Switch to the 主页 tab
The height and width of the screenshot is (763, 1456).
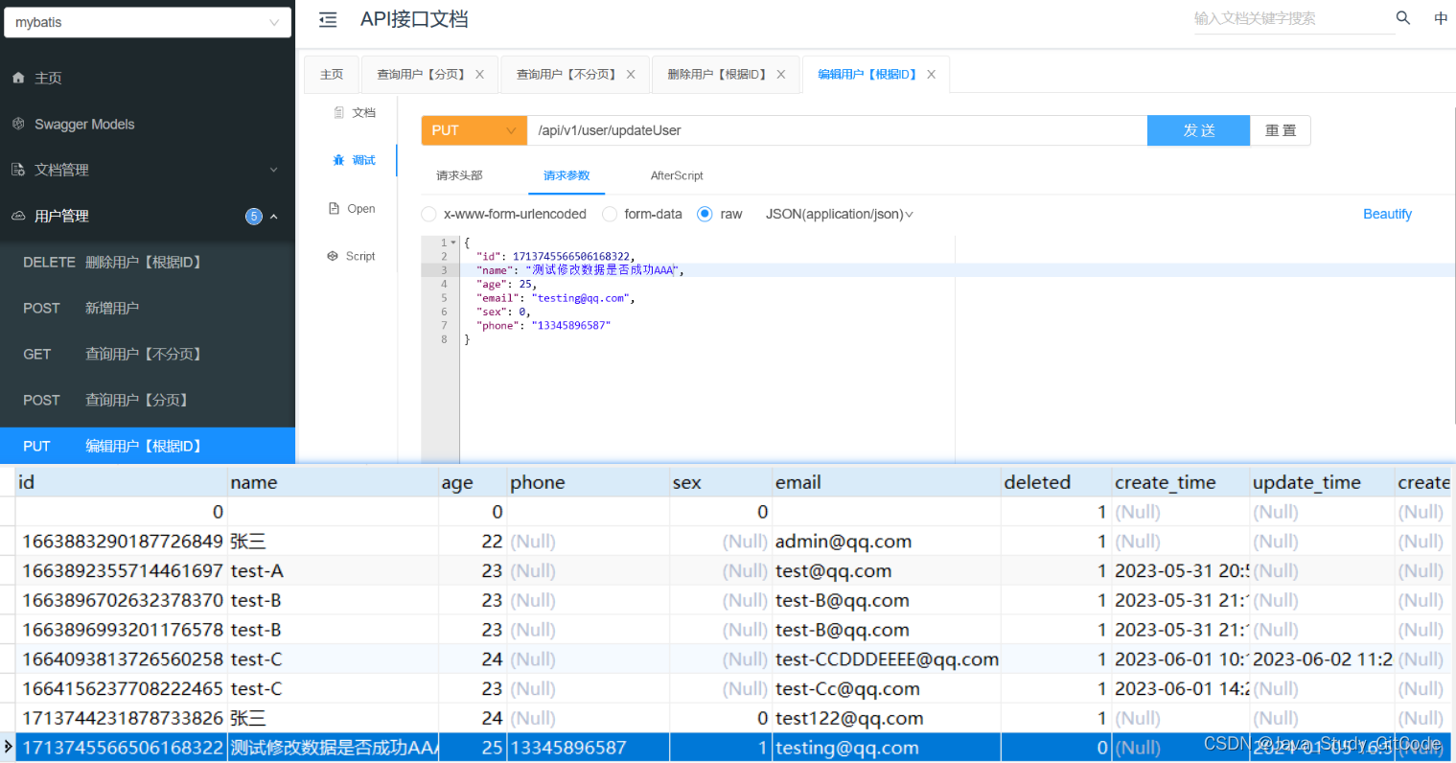[x=332, y=74]
